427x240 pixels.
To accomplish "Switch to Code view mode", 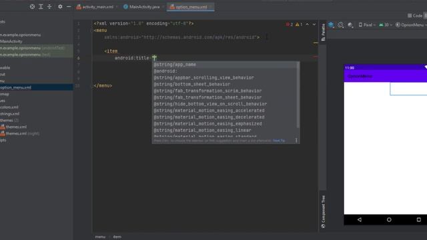I will click(415, 16).
